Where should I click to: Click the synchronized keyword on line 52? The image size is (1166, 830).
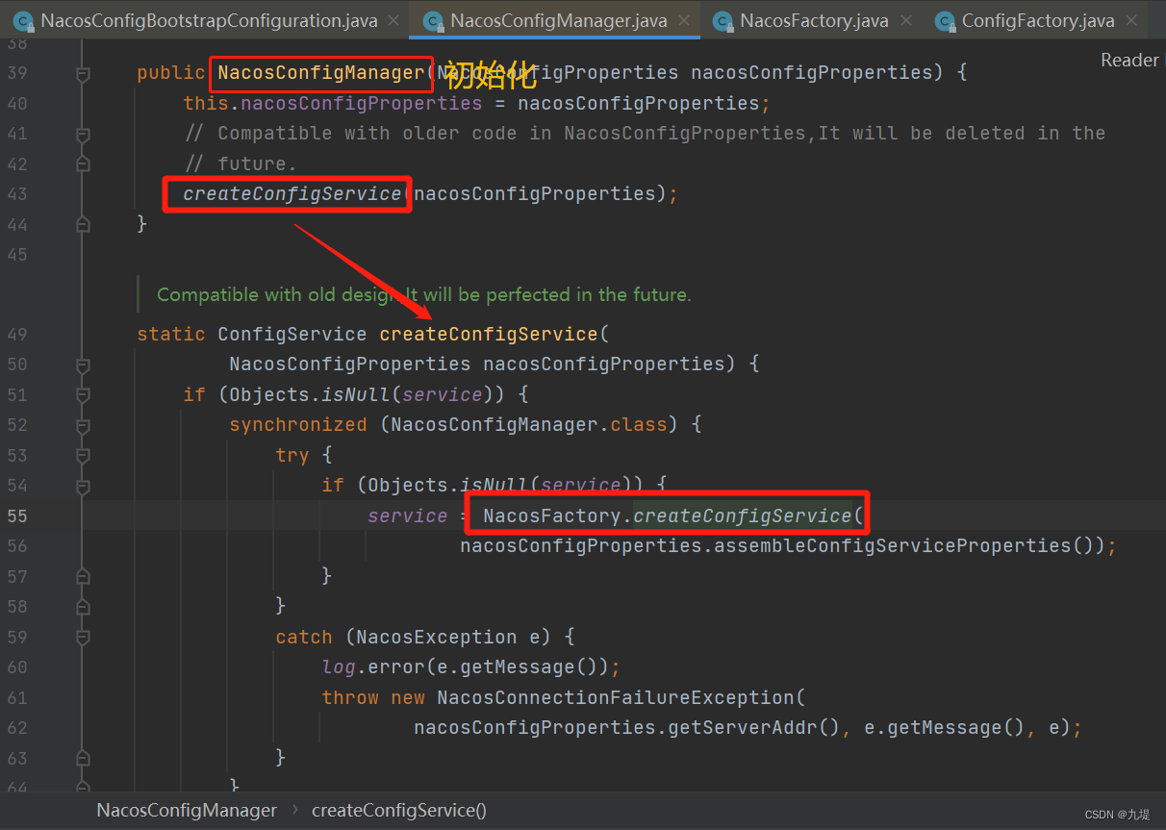(298, 425)
